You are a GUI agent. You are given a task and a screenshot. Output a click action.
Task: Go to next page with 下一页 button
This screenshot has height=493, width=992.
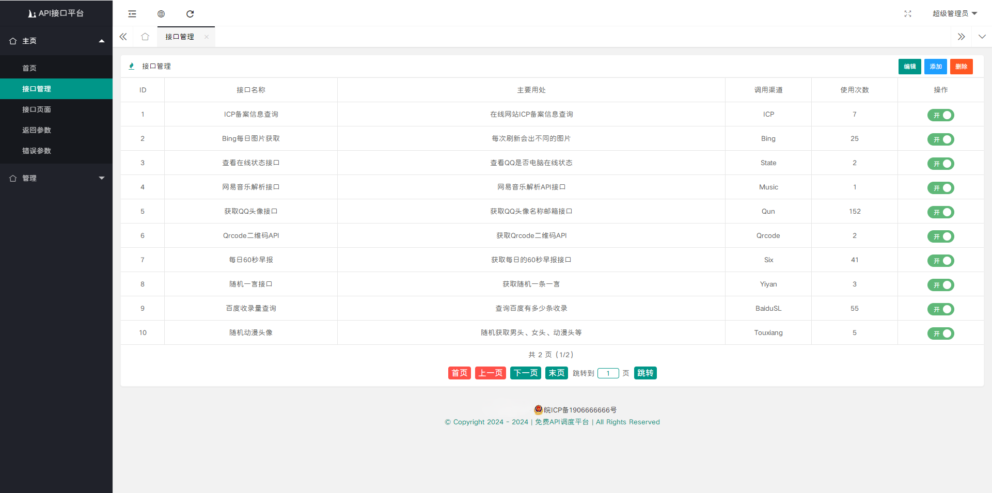525,373
